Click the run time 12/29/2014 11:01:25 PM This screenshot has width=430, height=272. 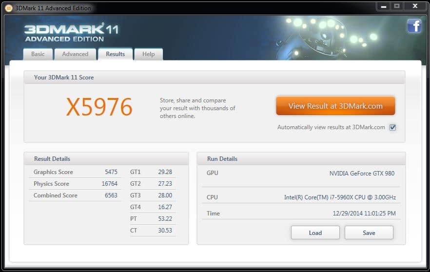pos(364,214)
